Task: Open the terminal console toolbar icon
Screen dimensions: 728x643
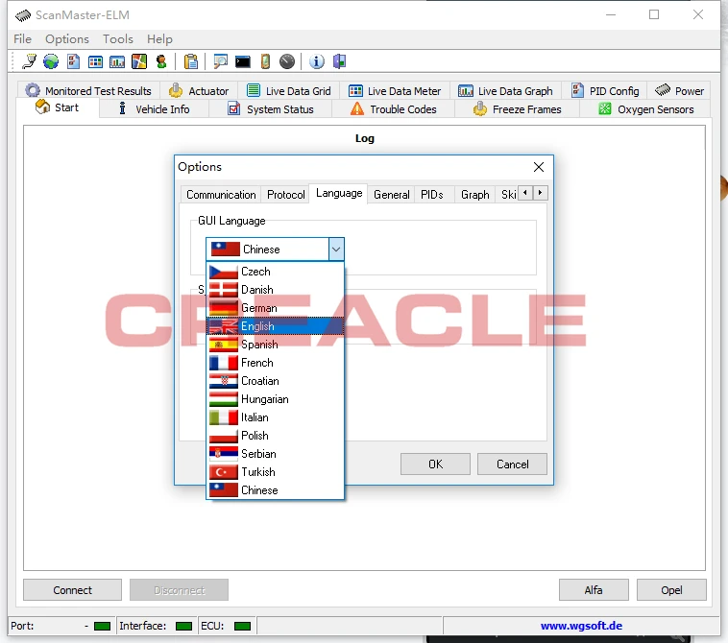Action: (243, 61)
